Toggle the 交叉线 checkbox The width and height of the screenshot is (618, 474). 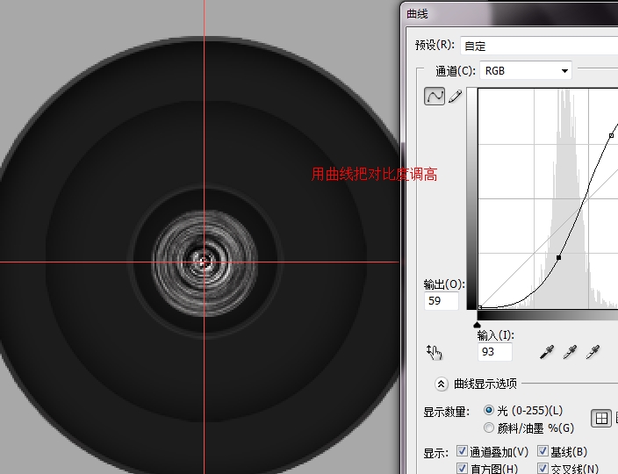coord(543,470)
